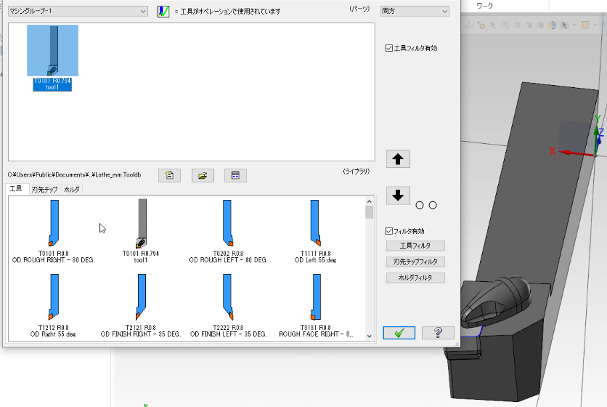Click 工具フィルタ button
607x407 pixels.
pyautogui.click(x=415, y=246)
